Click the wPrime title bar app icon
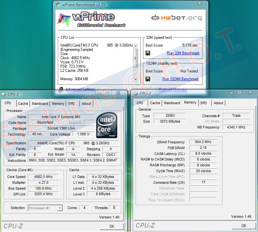258x232 pixels. tap(58, 5)
